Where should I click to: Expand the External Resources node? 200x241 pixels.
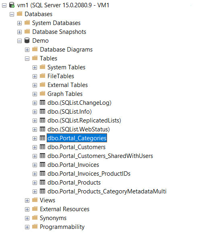(27, 210)
